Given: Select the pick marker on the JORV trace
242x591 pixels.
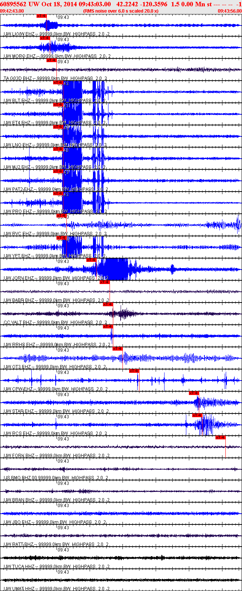Looking at the screenshot, I should point(91,260).
